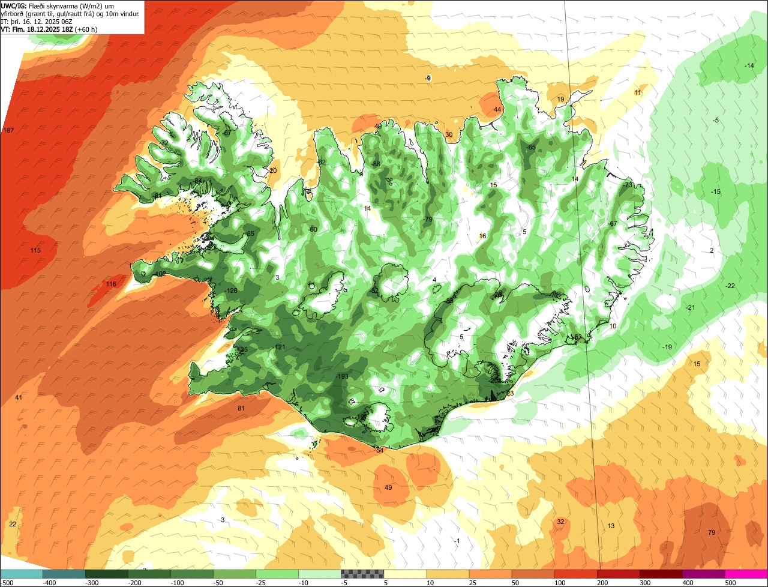Click the map value '-22' east of Iceland

pyautogui.click(x=730, y=286)
